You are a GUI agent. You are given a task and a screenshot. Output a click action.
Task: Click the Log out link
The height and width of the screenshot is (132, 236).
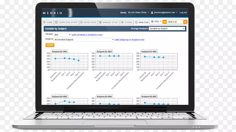pyautogui.click(x=183, y=13)
